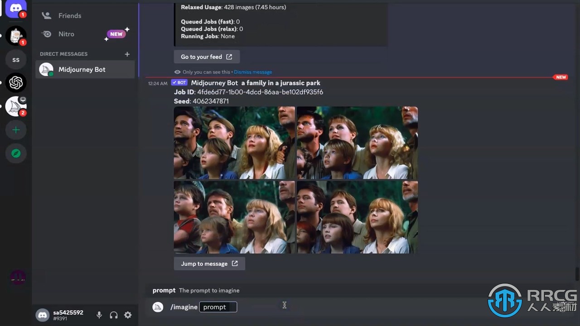Open the ChatGPT logo server
The height and width of the screenshot is (326, 580).
16,83
